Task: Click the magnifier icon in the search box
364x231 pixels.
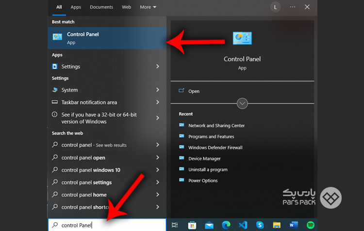Action: (55, 225)
